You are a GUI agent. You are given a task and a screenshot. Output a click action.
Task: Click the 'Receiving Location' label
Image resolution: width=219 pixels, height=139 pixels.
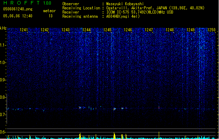coord(81,8)
